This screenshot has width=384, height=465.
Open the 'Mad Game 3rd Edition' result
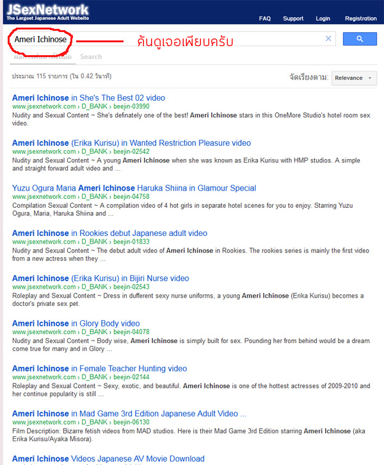[x=129, y=414]
